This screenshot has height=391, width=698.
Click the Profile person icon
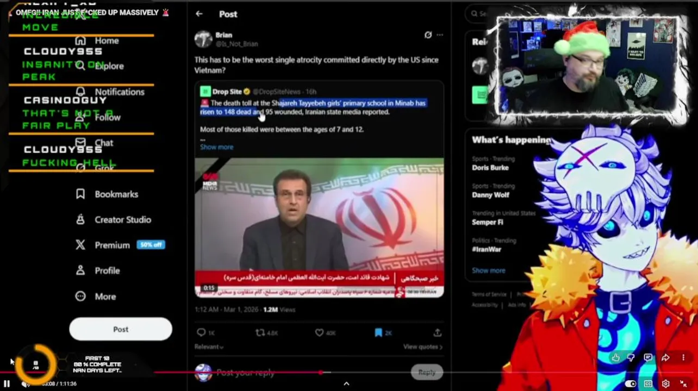[80, 271]
